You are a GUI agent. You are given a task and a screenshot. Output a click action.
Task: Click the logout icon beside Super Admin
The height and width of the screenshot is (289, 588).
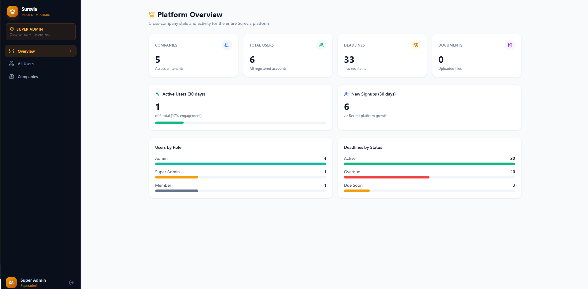(x=71, y=283)
